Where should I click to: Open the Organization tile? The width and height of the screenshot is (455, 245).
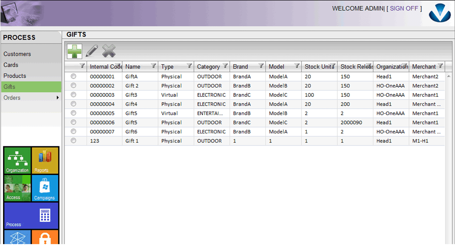tap(17, 160)
